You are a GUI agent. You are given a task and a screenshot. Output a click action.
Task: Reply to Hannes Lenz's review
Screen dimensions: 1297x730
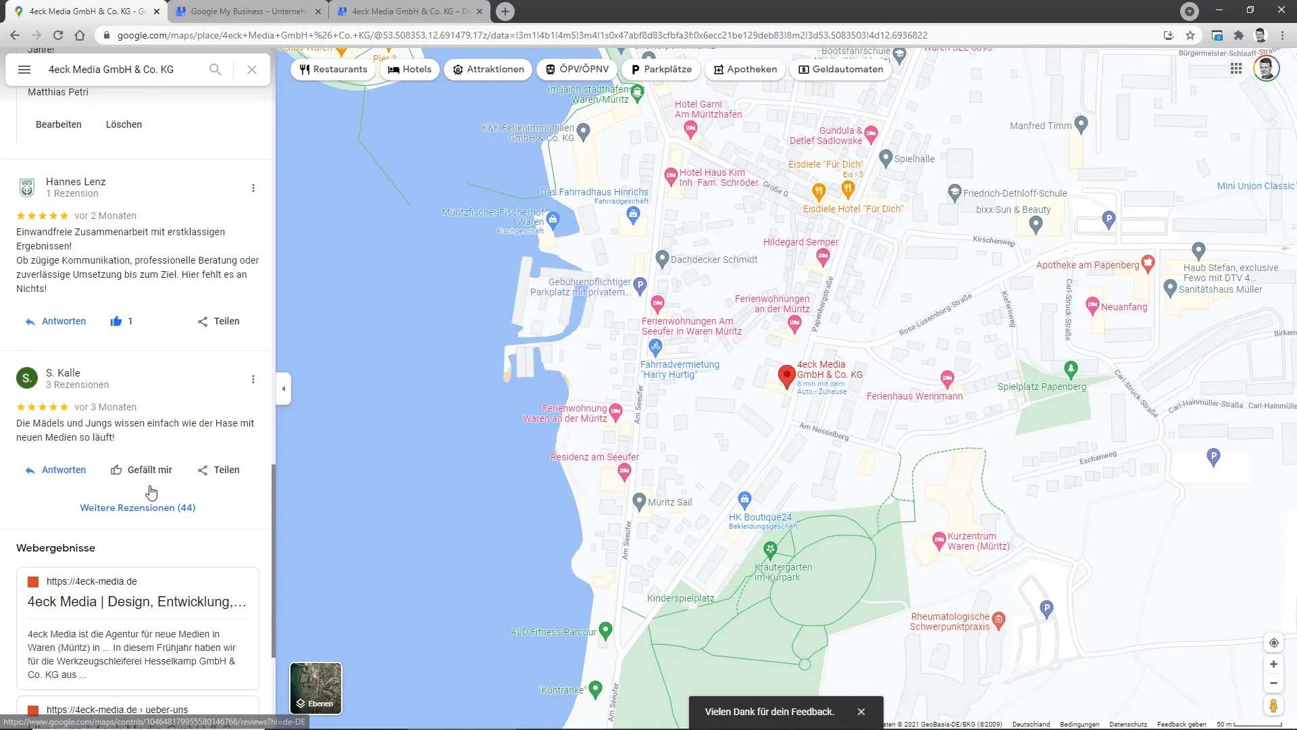55,322
